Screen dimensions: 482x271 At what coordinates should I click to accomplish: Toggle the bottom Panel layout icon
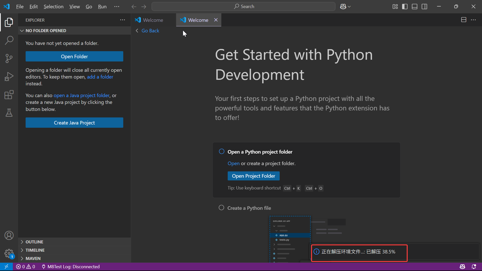(x=414, y=7)
